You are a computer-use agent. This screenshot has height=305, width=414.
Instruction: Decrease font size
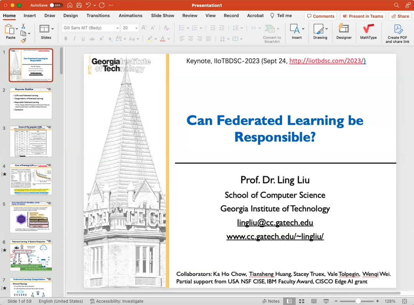pos(153,28)
